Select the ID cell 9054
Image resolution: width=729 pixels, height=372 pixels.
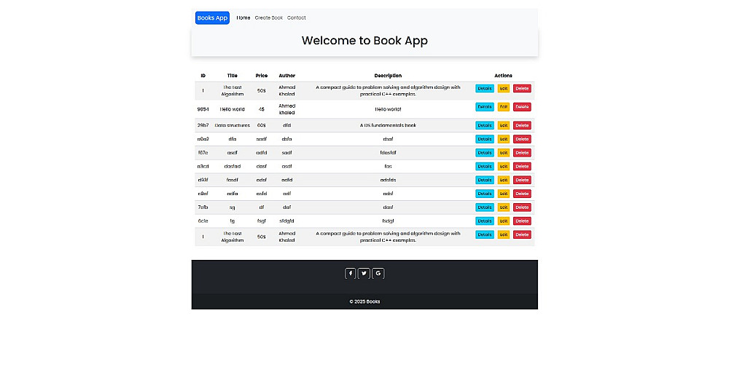click(x=203, y=109)
